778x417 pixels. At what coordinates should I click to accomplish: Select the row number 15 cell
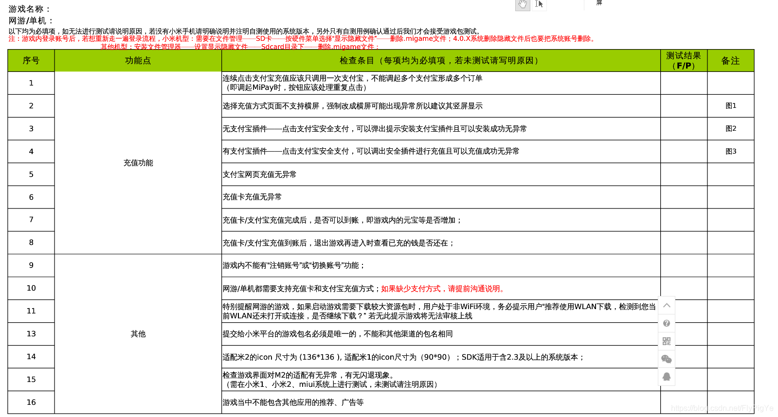coord(31,380)
